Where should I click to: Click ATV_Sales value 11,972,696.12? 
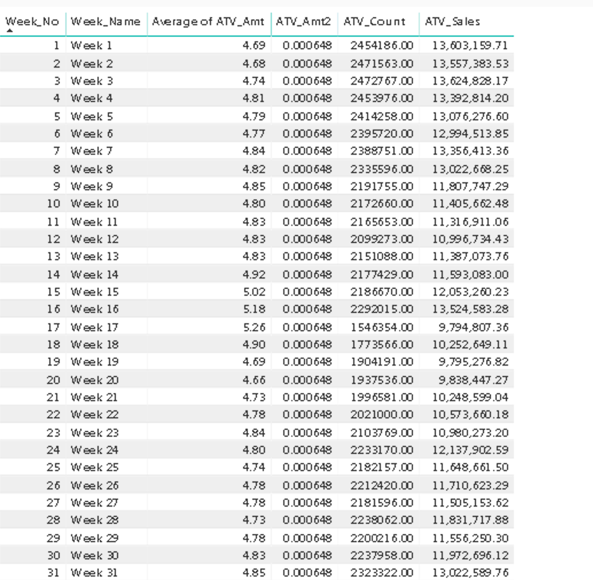[470, 555]
